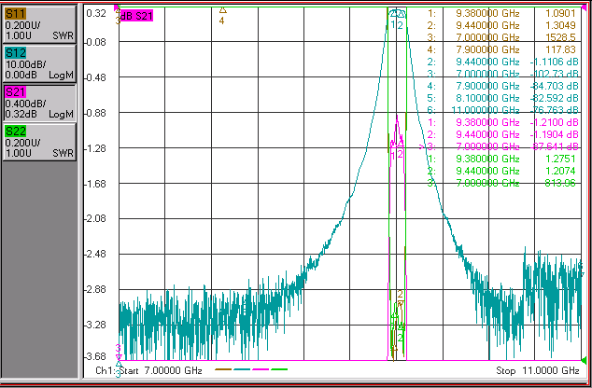592x388 pixels.
Task: Click the Start 7.00000 GHz frequency label
Action: [161, 370]
